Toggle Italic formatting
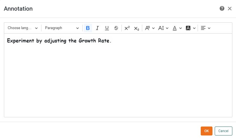The height and width of the screenshot is (138, 236). pos(97,28)
